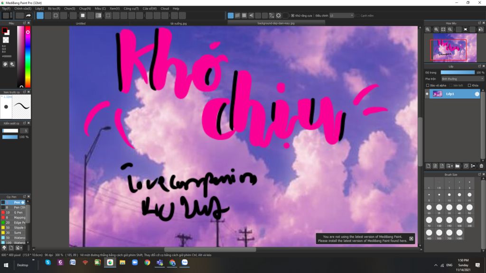Click the navigator preview thumbnail
This screenshot has width=486, height=273.
click(x=454, y=48)
